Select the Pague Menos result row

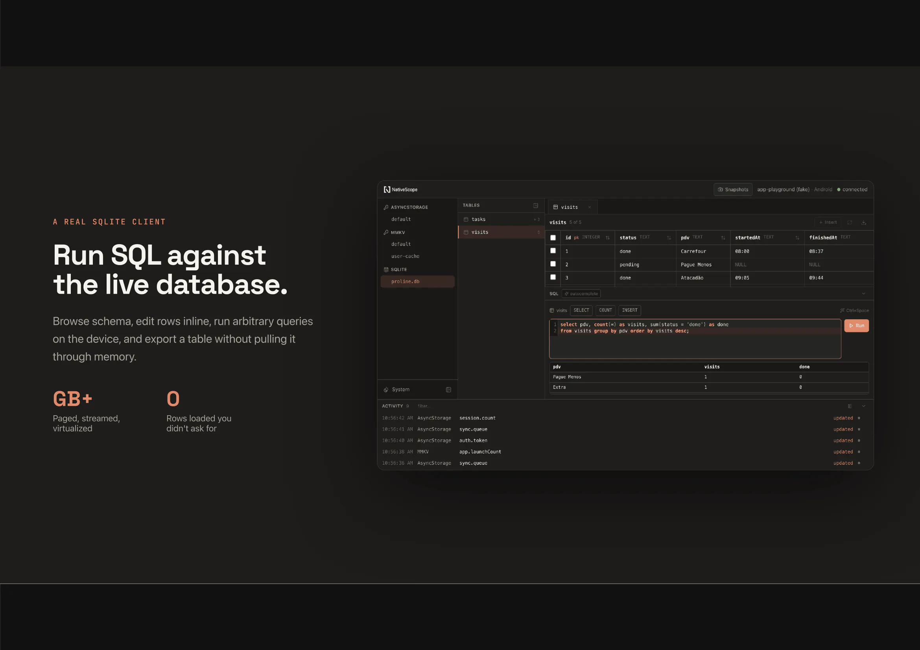(709, 377)
